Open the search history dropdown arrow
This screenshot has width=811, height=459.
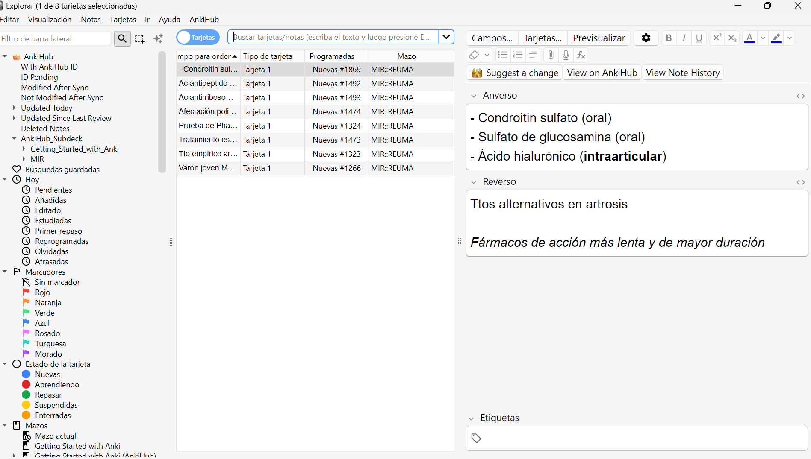pyautogui.click(x=446, y=37)
